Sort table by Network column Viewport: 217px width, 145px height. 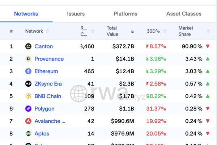pyautogui.click(x=48, y=31)
